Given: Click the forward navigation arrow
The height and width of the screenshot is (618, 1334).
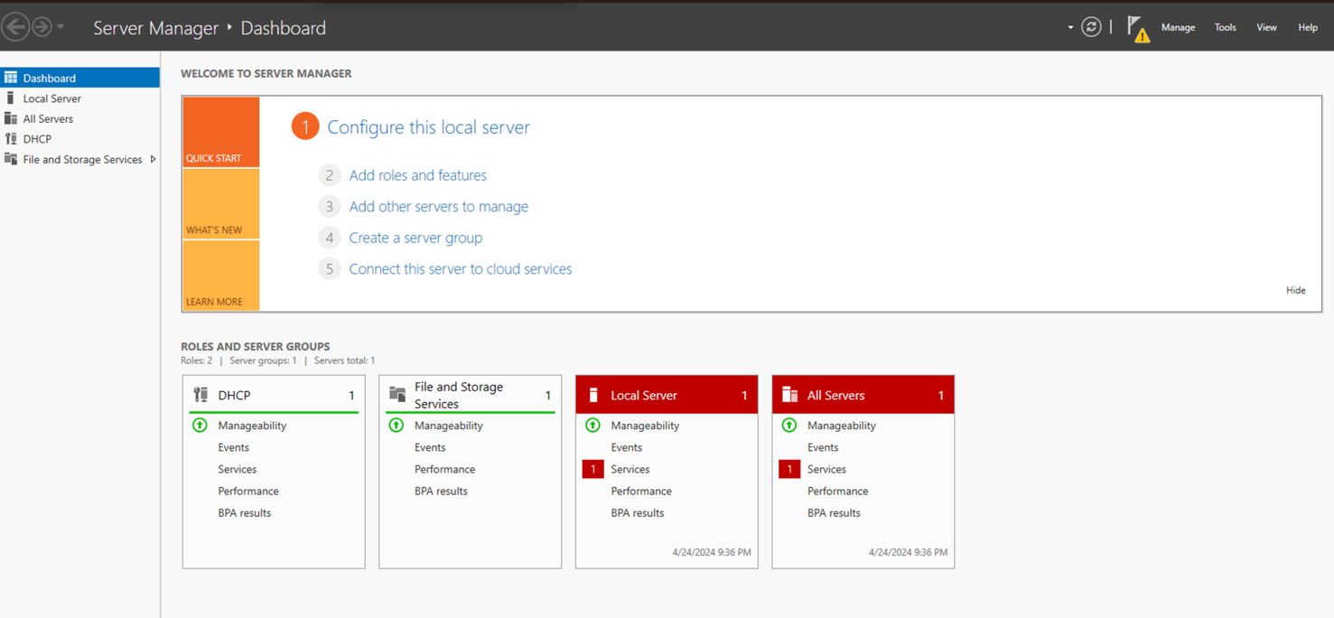Looking at the screenshot, I should pyautogui.click(x=42, y=27).
